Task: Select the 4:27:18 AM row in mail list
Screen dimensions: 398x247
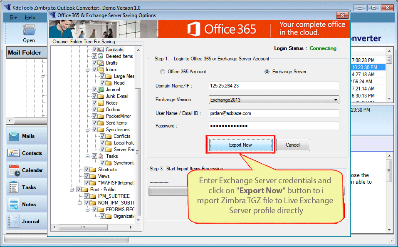Action: point(368,75)
